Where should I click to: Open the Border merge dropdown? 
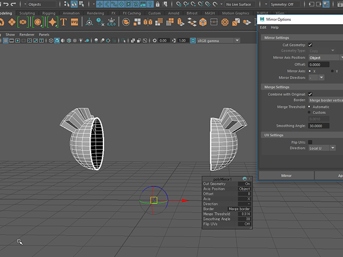click(326, 100)
